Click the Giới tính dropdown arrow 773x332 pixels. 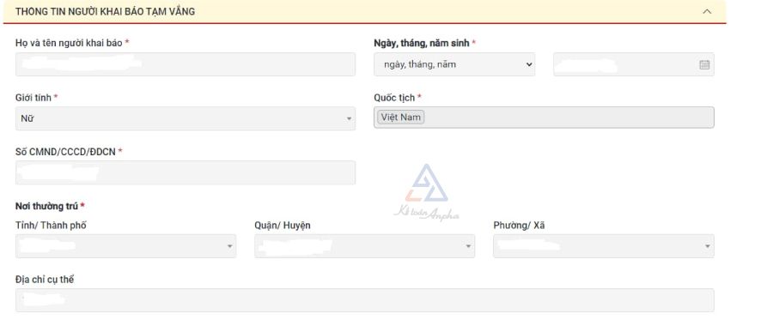(x=349, y=118)
